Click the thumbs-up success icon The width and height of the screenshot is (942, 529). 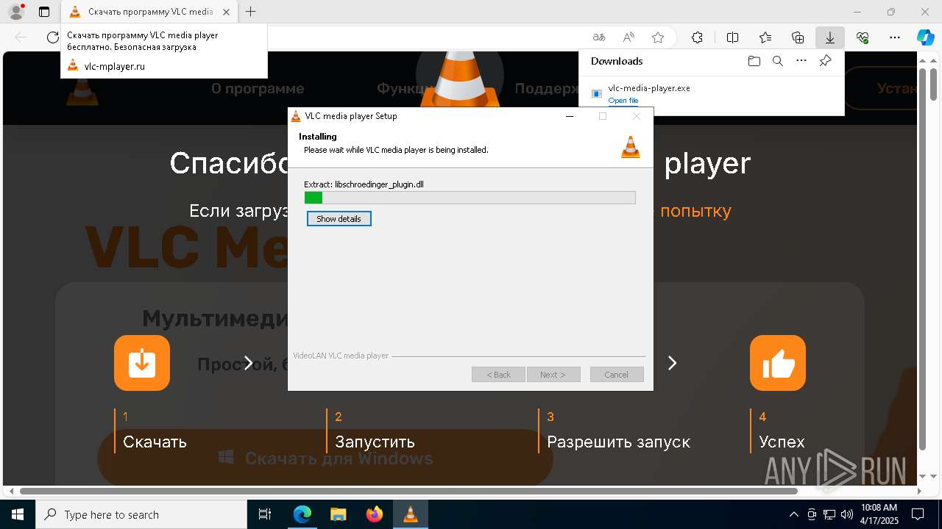(x=778, y=363)
